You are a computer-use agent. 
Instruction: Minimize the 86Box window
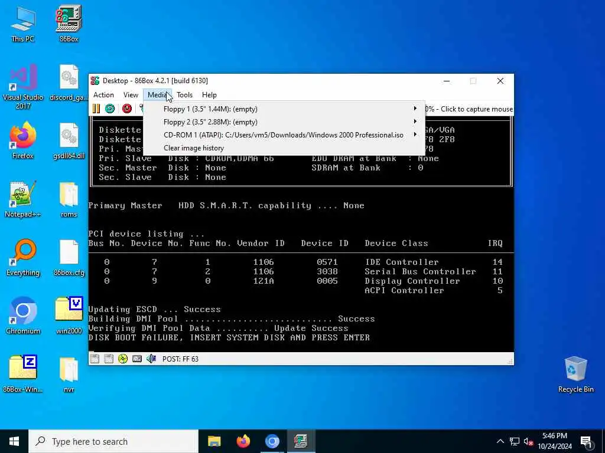click(x=447, y=81)
